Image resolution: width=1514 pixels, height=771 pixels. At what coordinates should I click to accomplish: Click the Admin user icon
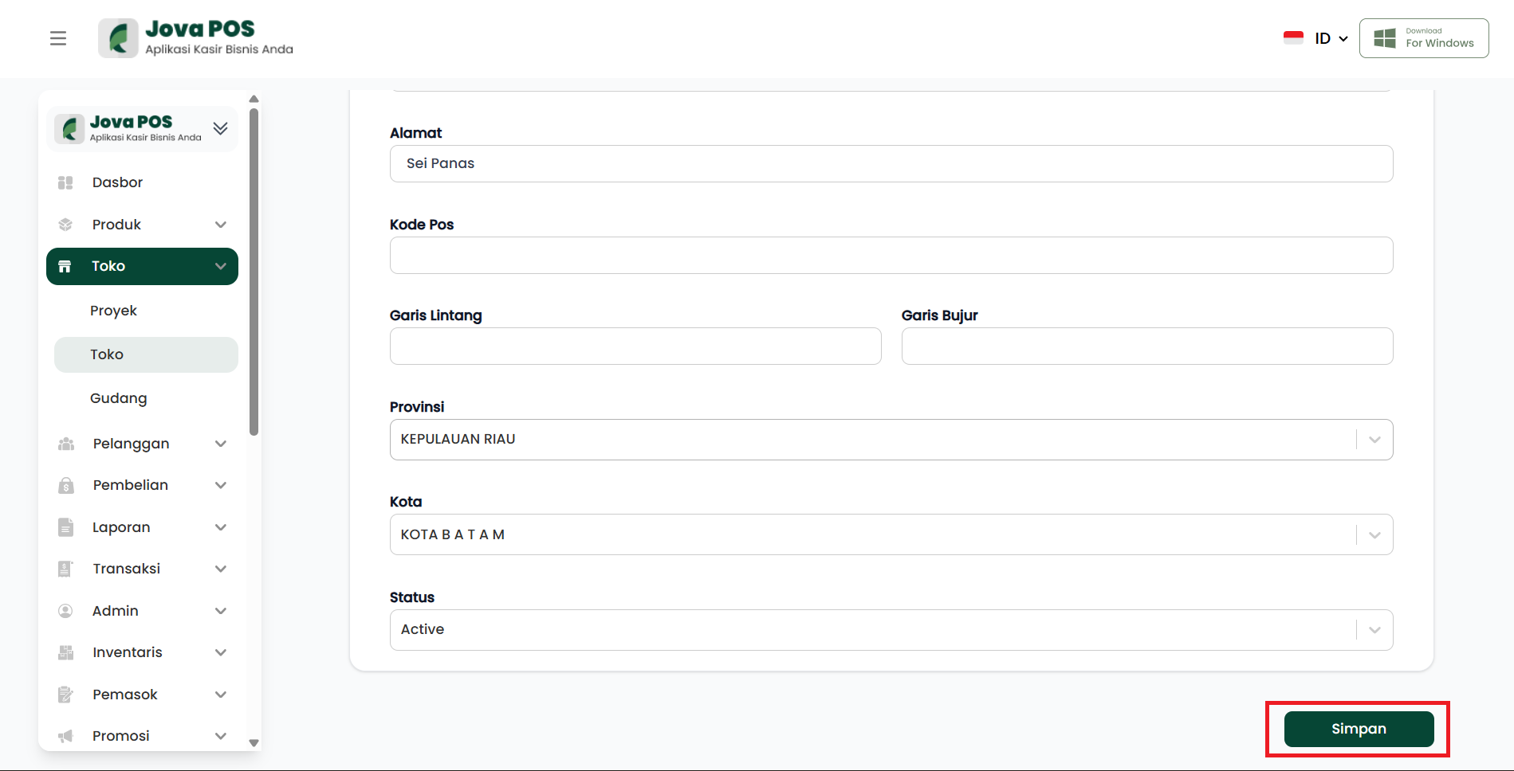(65, 611)
